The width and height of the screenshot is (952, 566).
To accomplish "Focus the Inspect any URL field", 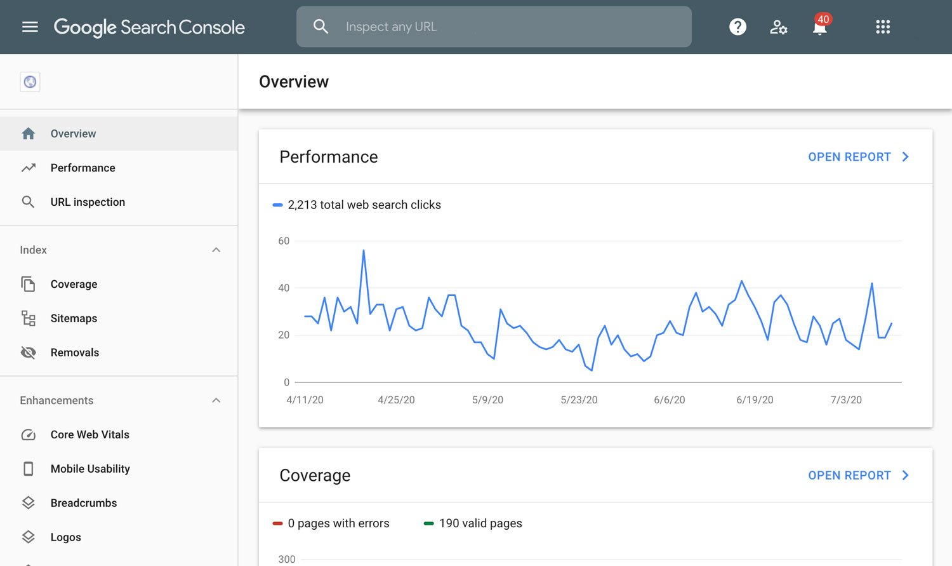I will (494, 27).
